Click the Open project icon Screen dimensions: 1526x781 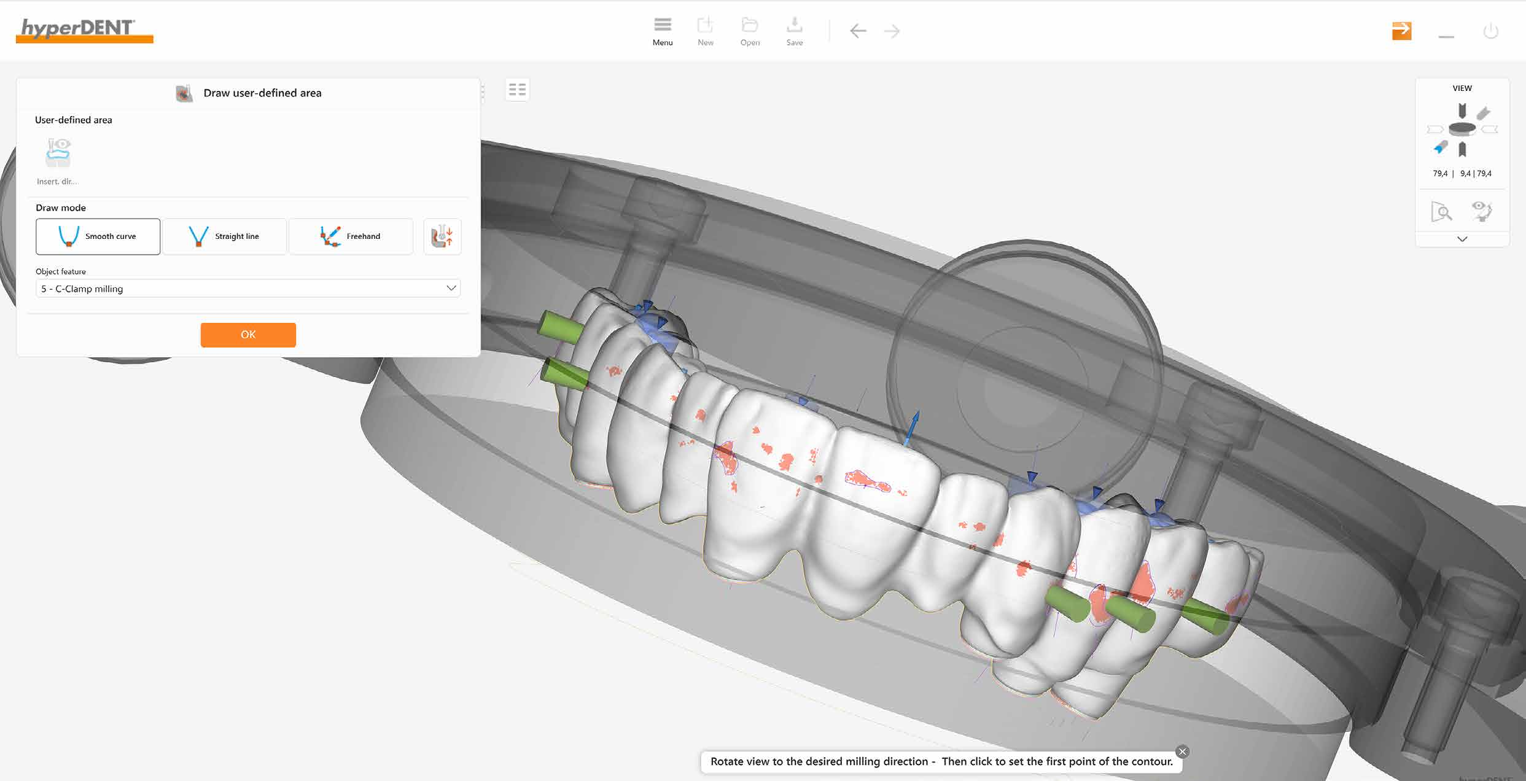click(750, 31)
